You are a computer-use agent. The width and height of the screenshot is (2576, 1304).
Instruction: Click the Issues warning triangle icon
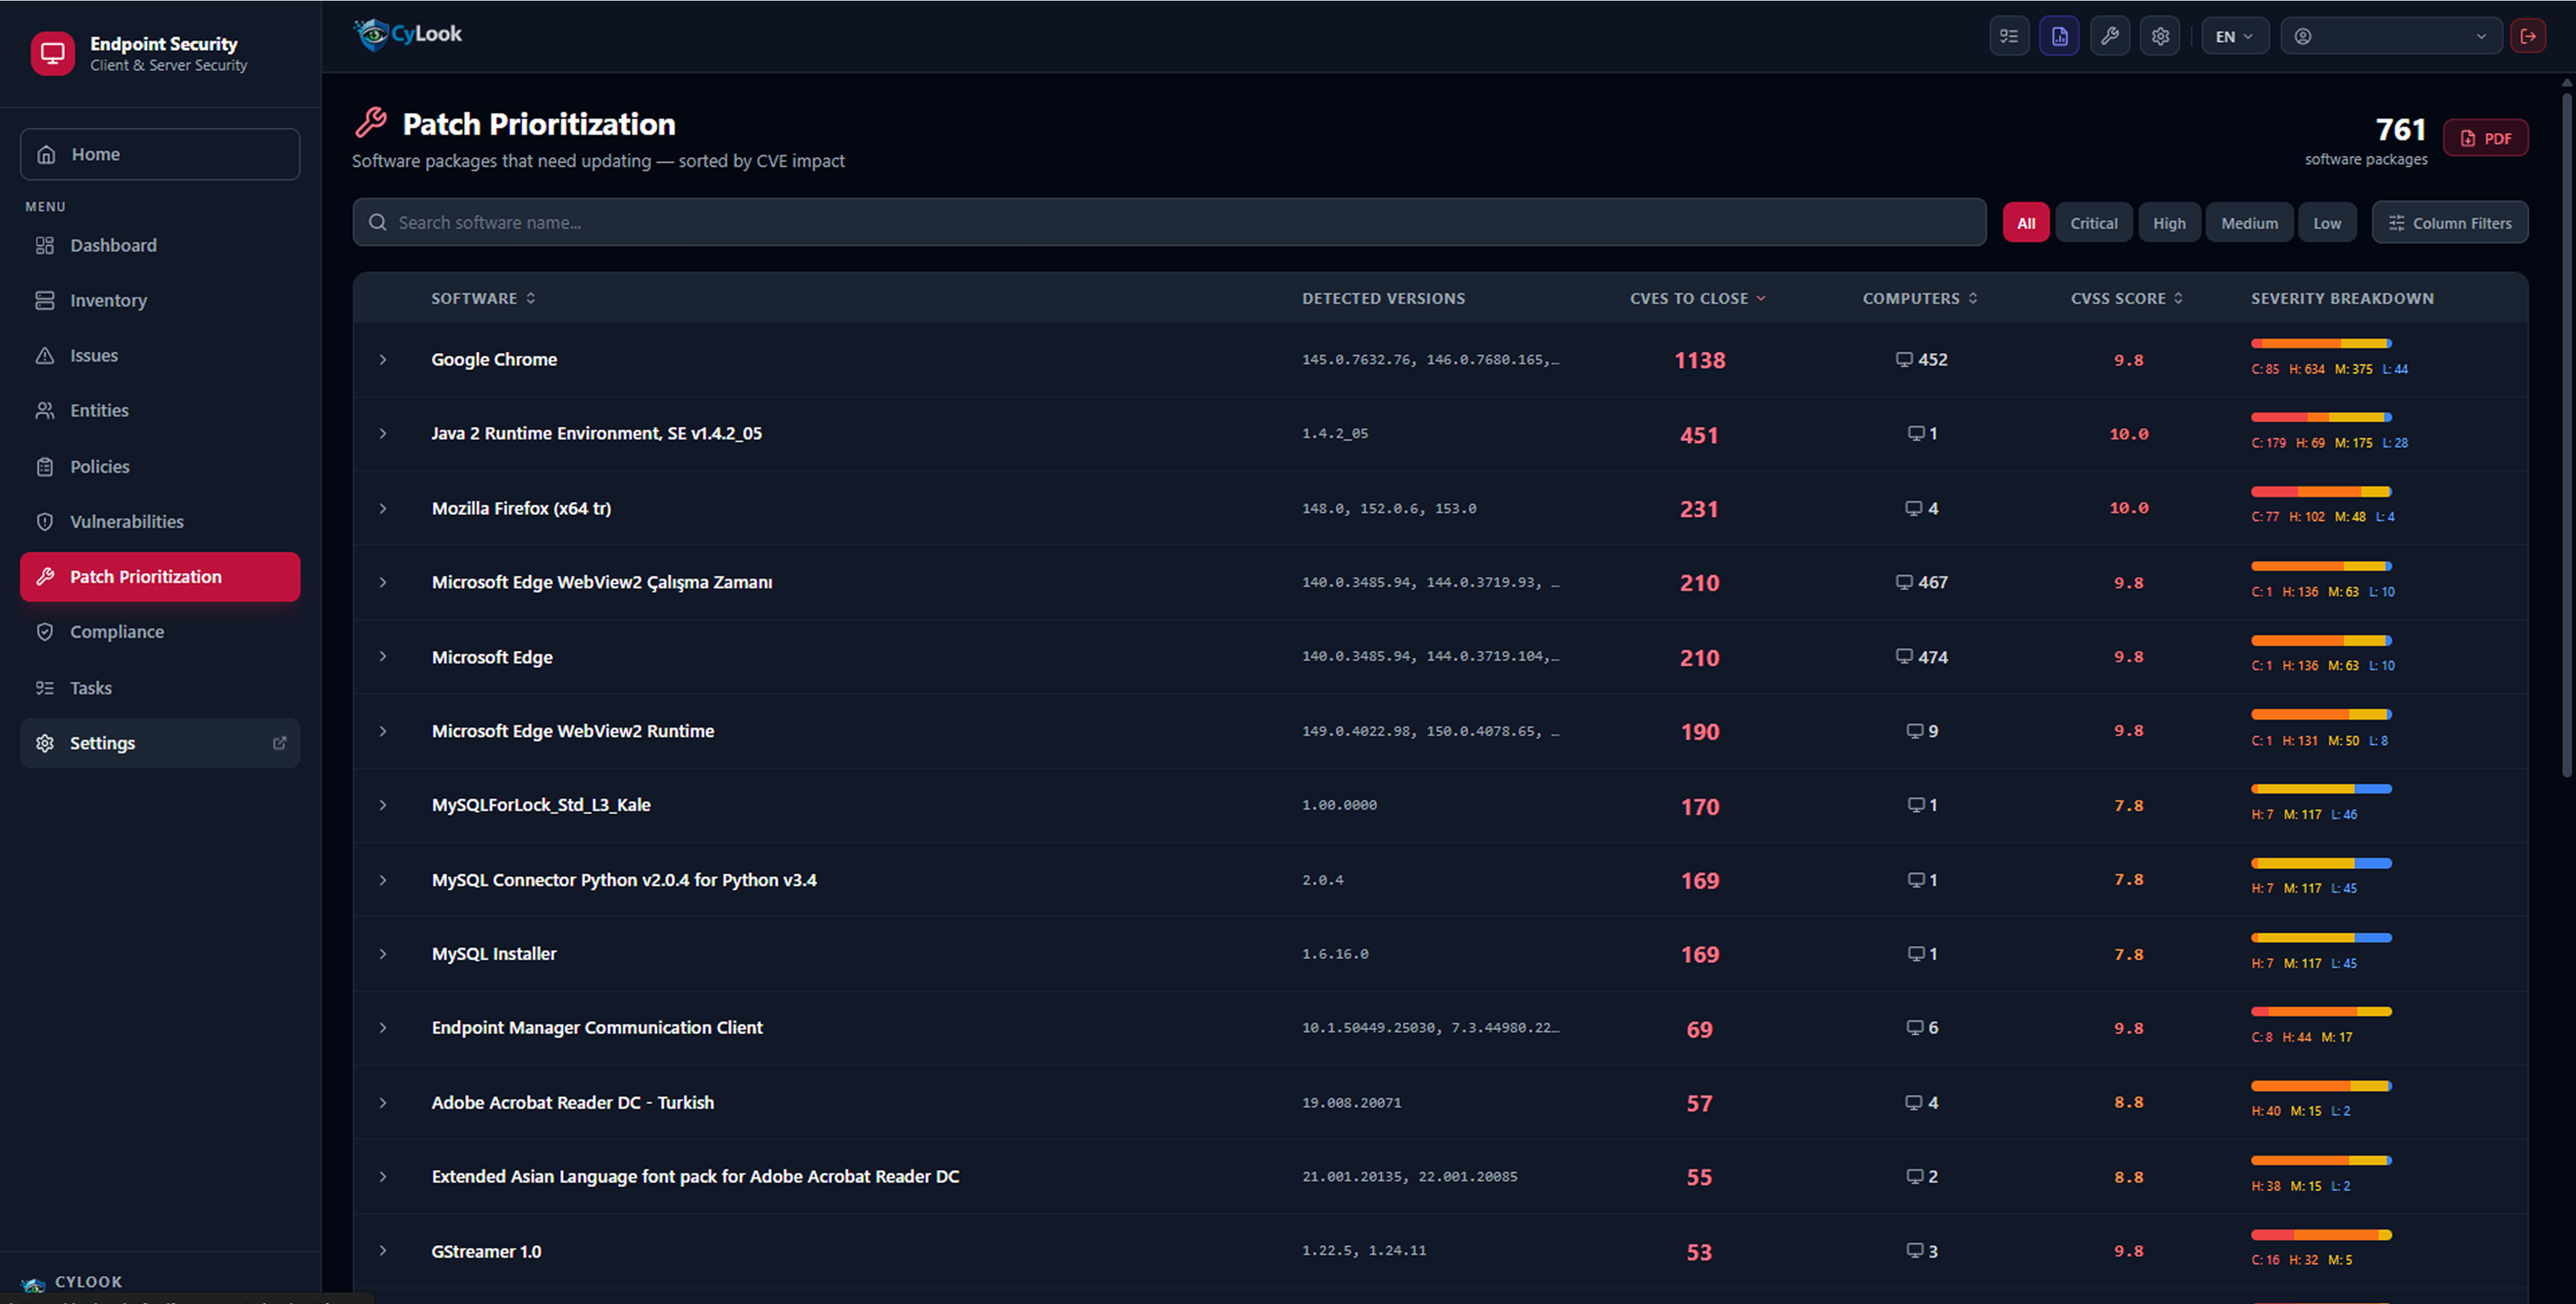(x=45, y=356)
